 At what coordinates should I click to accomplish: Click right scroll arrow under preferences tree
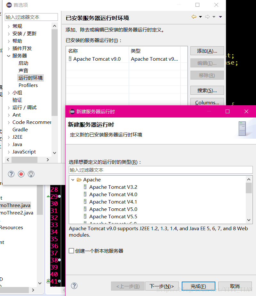coord(48,160)
